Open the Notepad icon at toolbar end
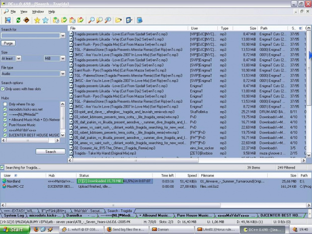The image size is (312, 234). click(139, 20)
